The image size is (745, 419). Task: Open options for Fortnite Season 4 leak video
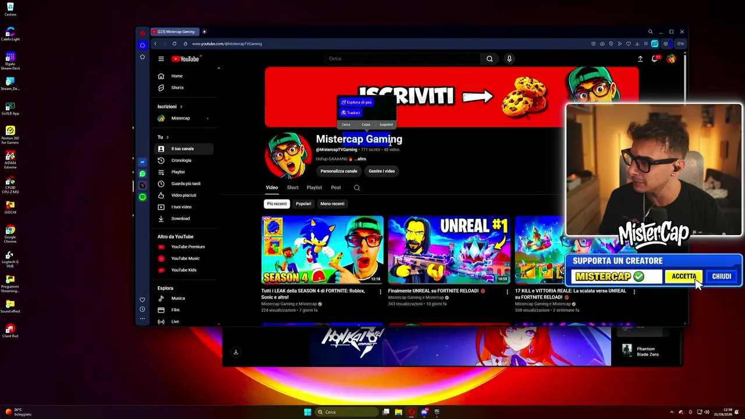(x=381, y=292)
